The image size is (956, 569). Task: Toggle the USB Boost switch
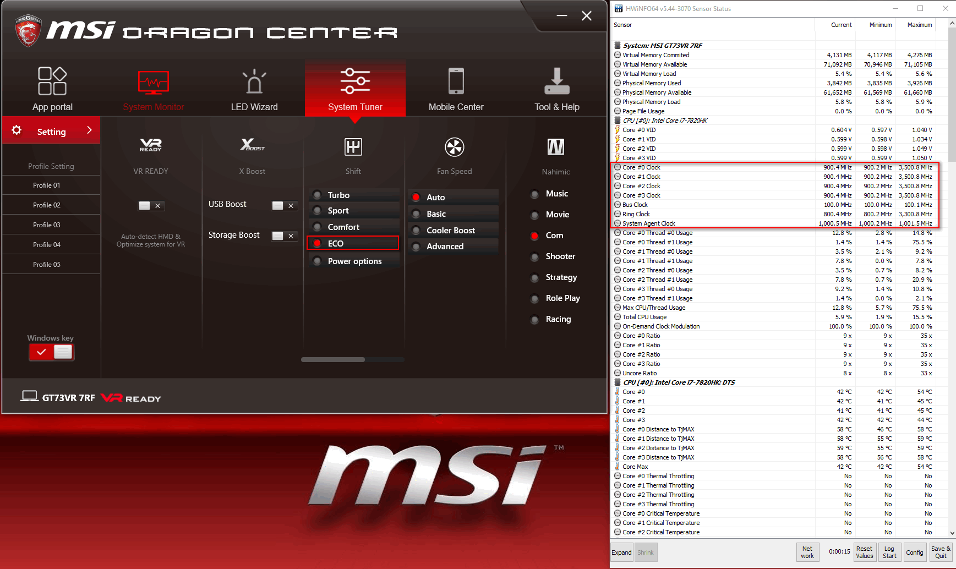click(x=284, y=205)
